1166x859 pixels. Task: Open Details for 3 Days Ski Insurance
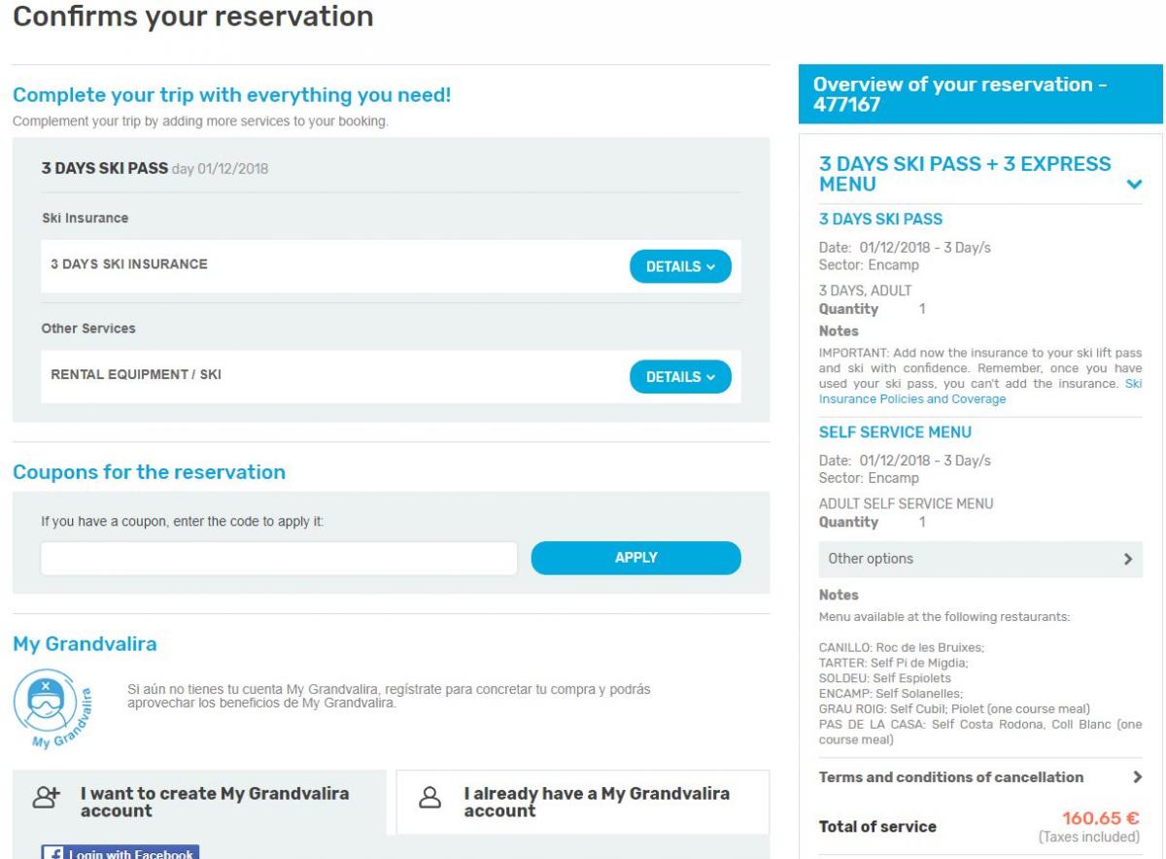[680, 266]
